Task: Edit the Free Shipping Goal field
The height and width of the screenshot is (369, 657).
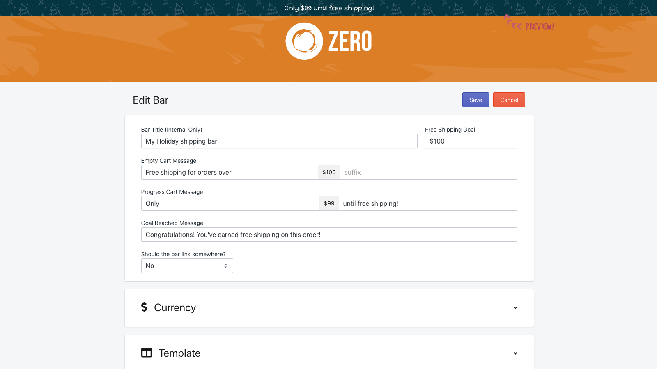Action: (471, 141)
